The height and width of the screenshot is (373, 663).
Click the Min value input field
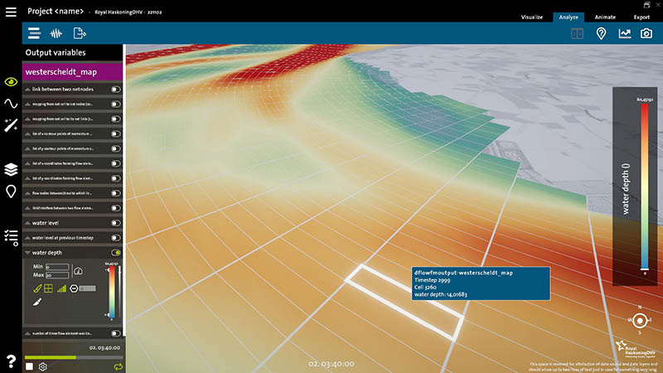click(x=57, y=267)
